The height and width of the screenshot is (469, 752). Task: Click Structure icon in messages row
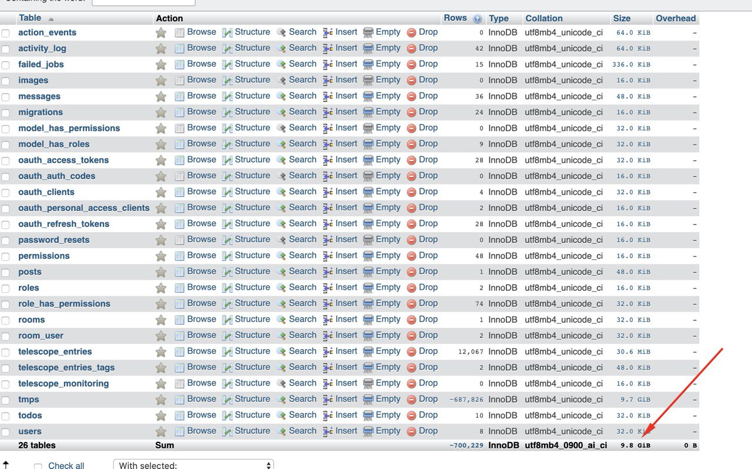[x=227, y=96]
